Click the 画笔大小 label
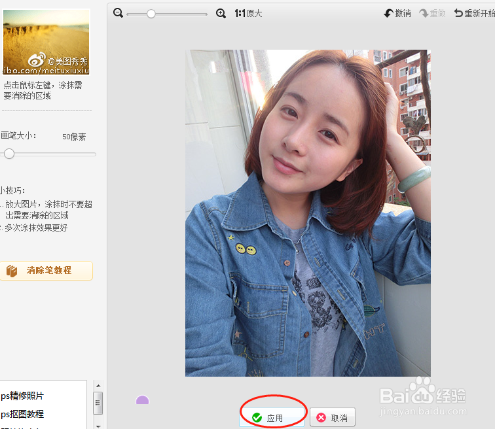Viewport: 495px width, 429px height. 18,136
